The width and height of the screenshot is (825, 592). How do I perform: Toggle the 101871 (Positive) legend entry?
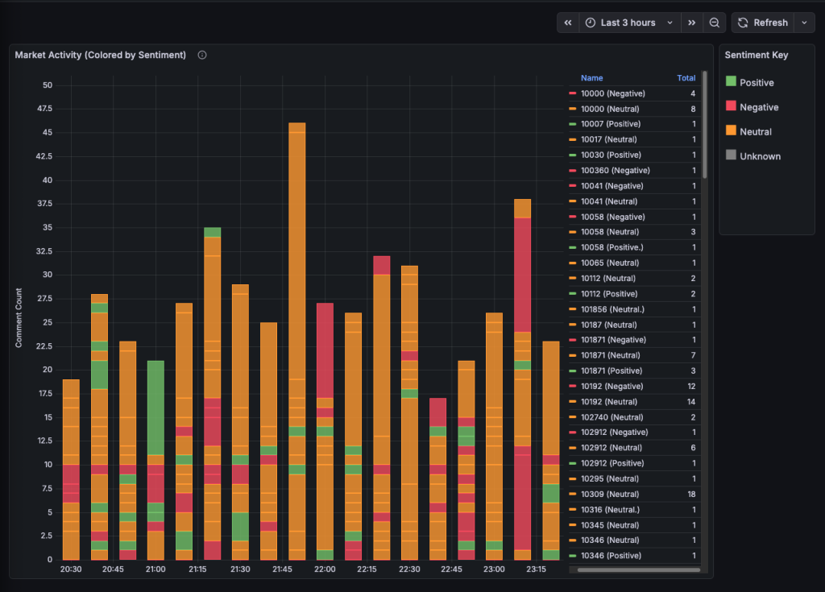point(611,371)
